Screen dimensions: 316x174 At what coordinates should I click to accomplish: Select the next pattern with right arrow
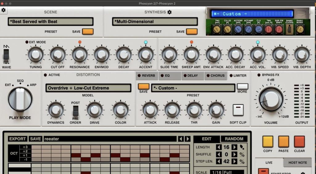click(187, 139)
